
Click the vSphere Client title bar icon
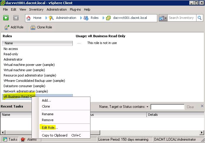click(x=3, y=3)
